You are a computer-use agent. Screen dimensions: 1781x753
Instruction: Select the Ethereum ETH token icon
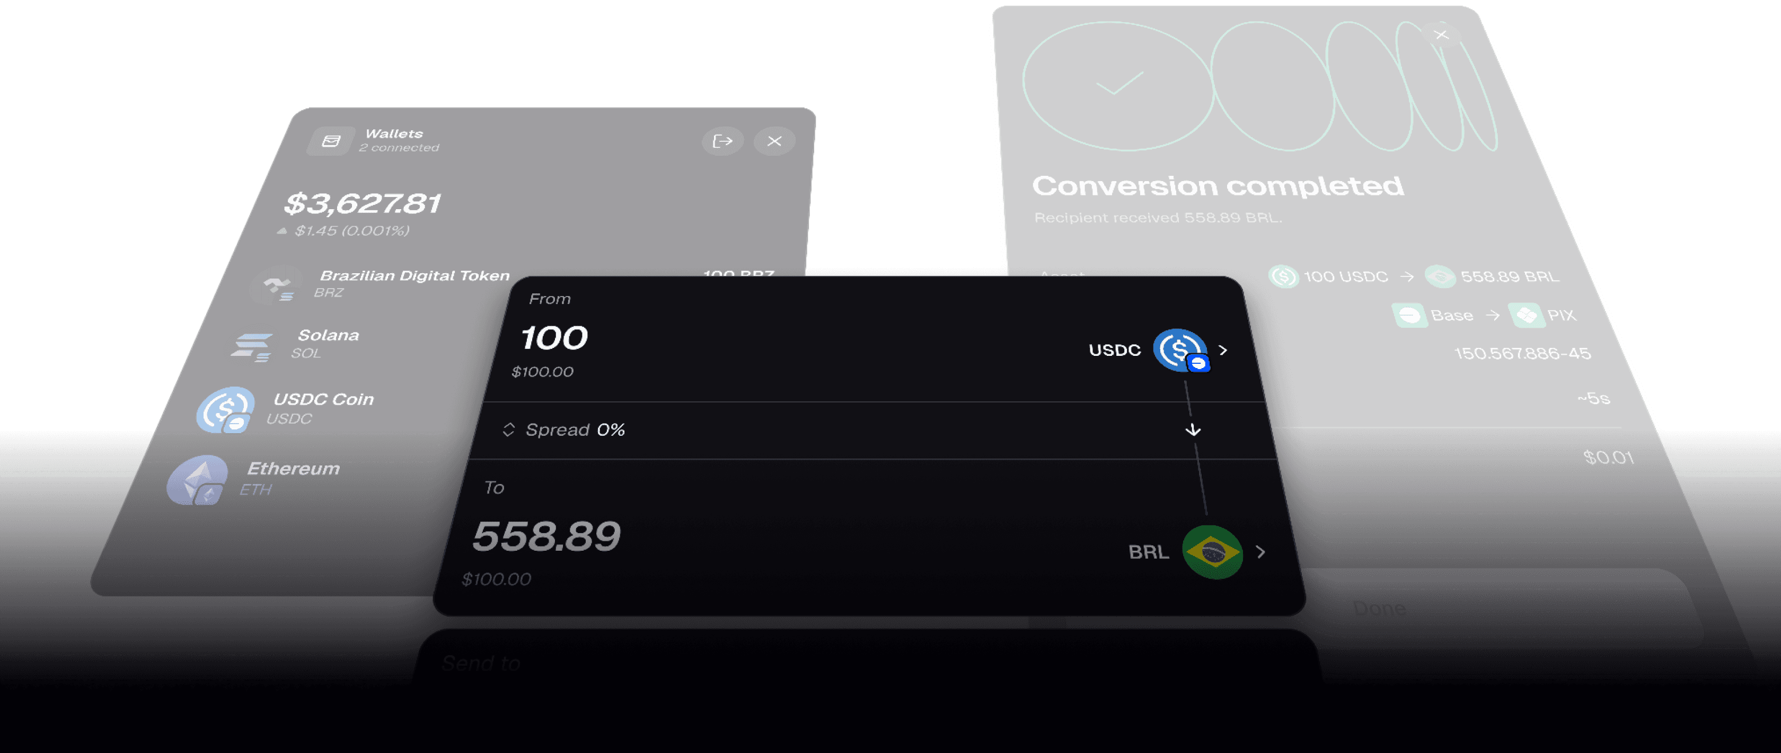click(x=198, y=479)
